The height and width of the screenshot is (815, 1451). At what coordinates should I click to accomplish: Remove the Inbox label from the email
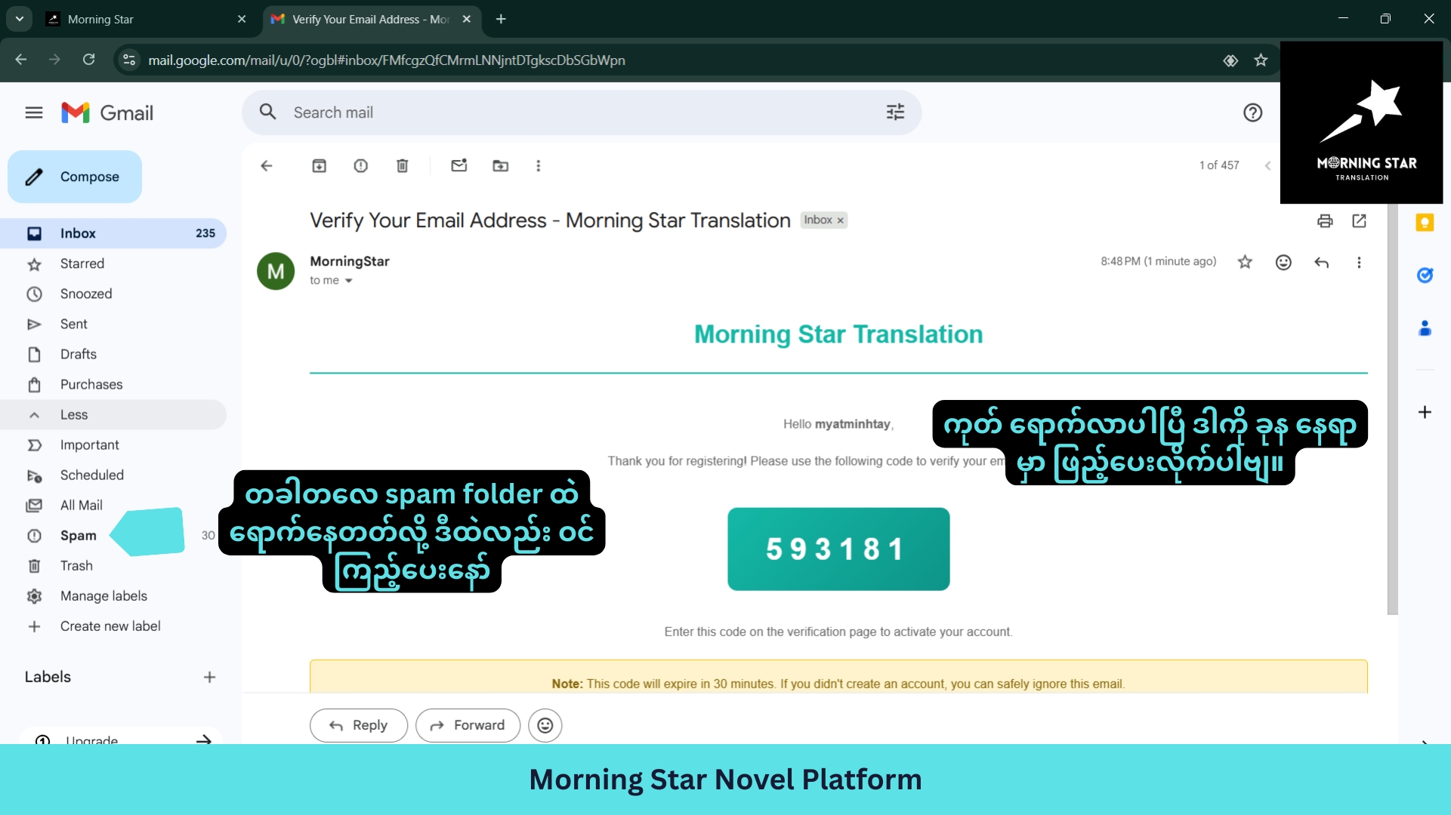pyautogui.click(x=840, y=220)
